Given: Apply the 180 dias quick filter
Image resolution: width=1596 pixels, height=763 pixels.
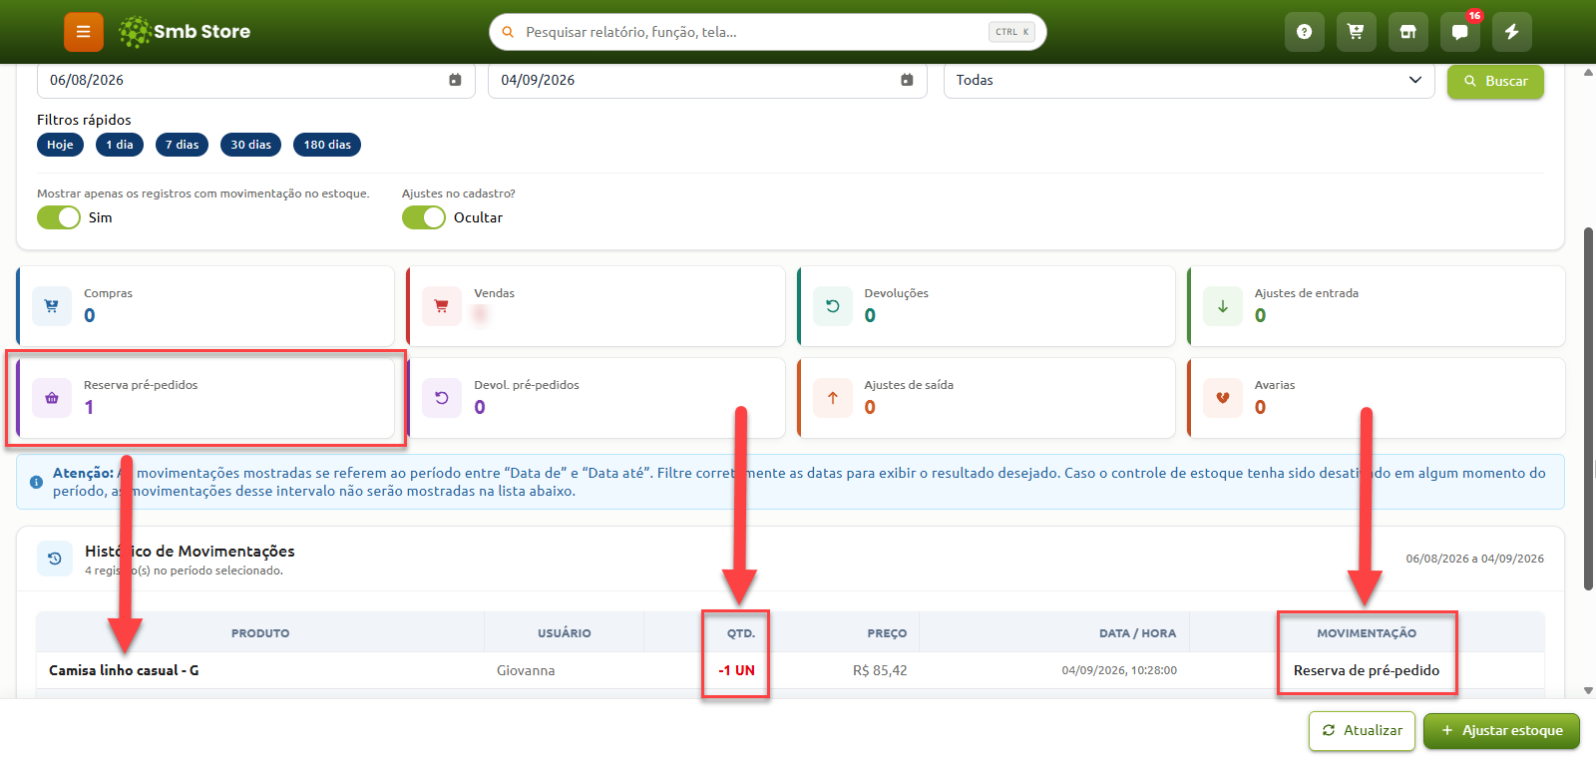Looking at the screenshot, I should tap(327, 145).
